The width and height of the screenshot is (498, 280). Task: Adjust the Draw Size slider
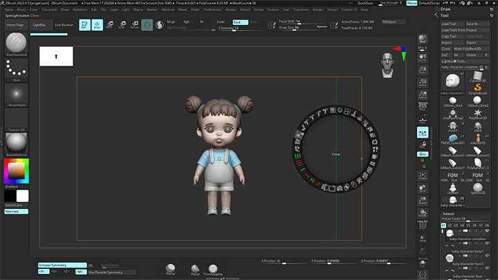point(302,28)
